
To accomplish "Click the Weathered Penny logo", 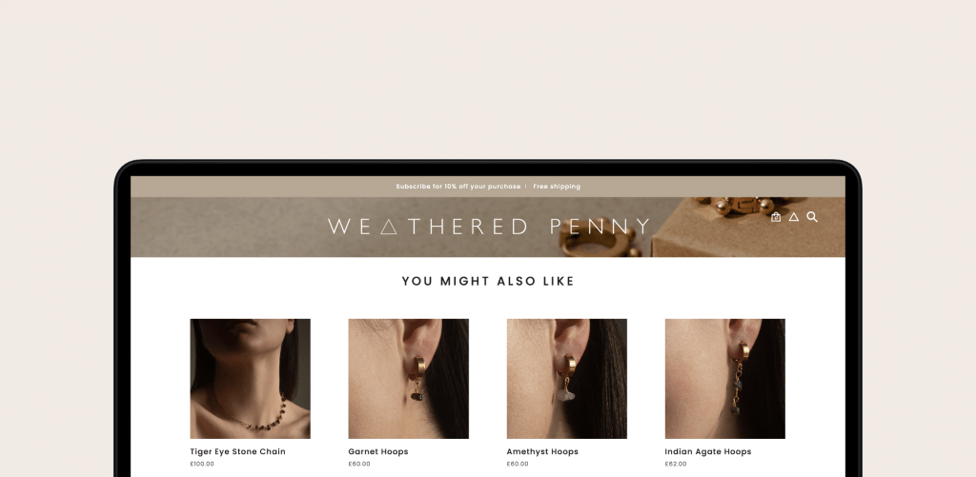I will 489,227.
